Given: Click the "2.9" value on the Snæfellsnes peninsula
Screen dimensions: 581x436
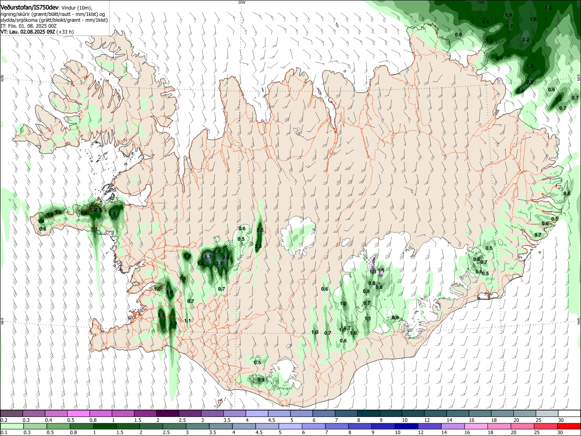Looking at the screenshot, I should click(x=98, y=210).
